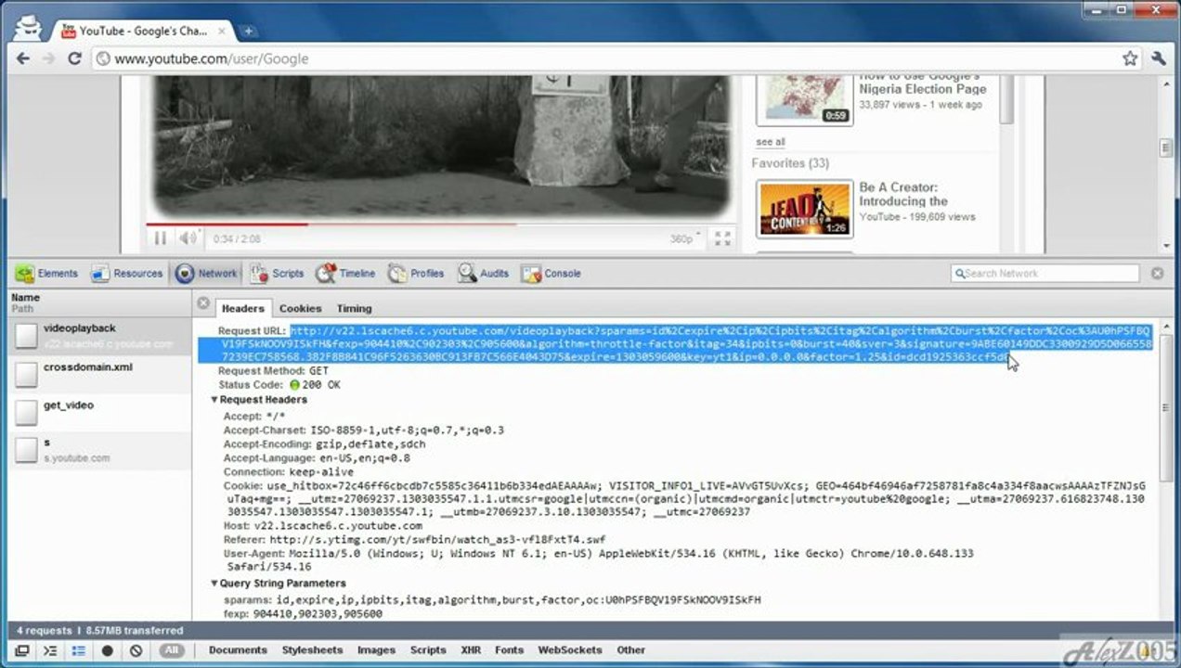The height and width of the screenshot is (668, 1181).
Task: Filter network by WebSockets
Action: point(570,650)
